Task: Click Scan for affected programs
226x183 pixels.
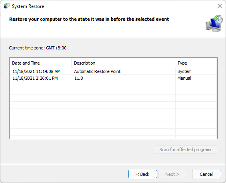Action: [186, 150]
